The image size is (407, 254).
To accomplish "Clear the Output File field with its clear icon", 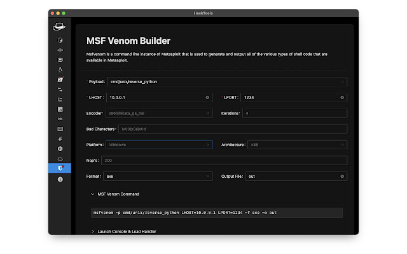I will coord(342,177).
